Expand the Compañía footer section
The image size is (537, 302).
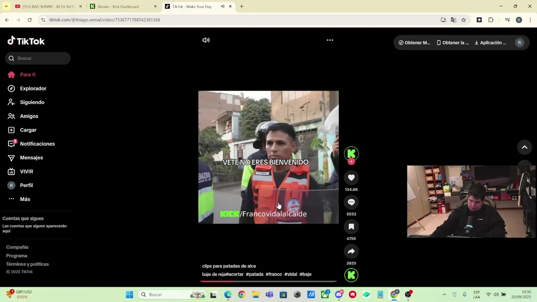(17, 247)
